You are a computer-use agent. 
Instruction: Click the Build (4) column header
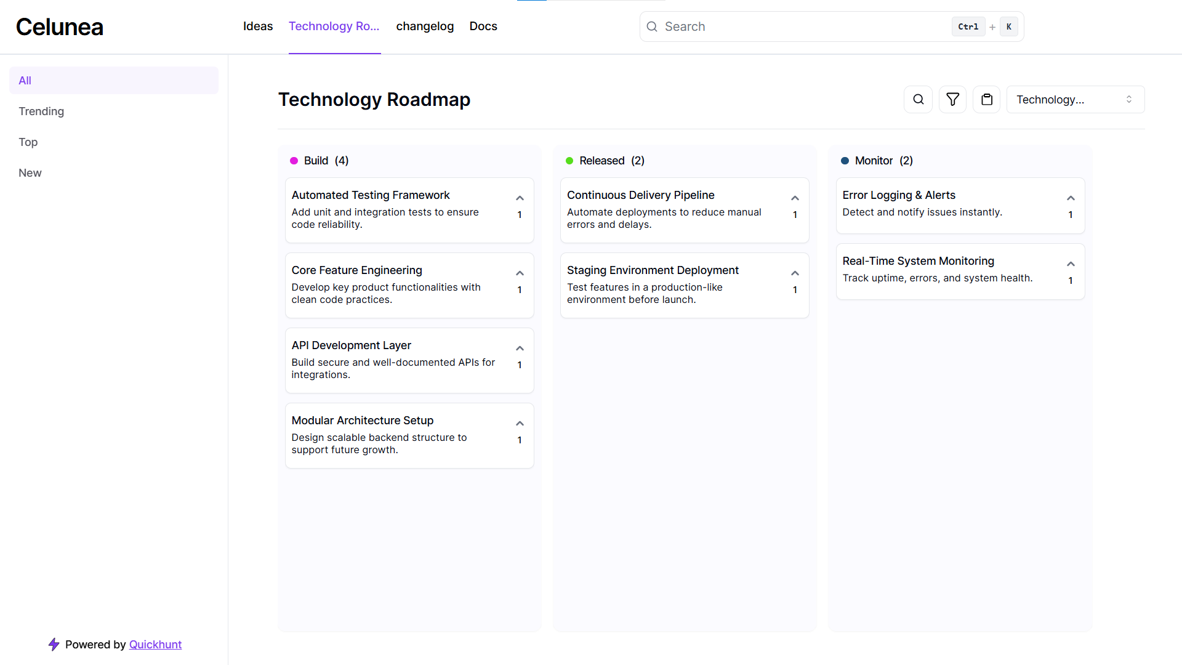pyautogui.click(x=326, y=161)
